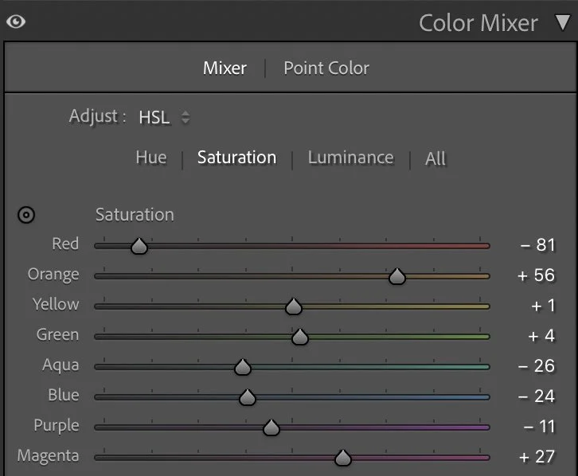Click the HSL dropdown arrows
Screen dimensions: 578x476
(x=186, y=118)
